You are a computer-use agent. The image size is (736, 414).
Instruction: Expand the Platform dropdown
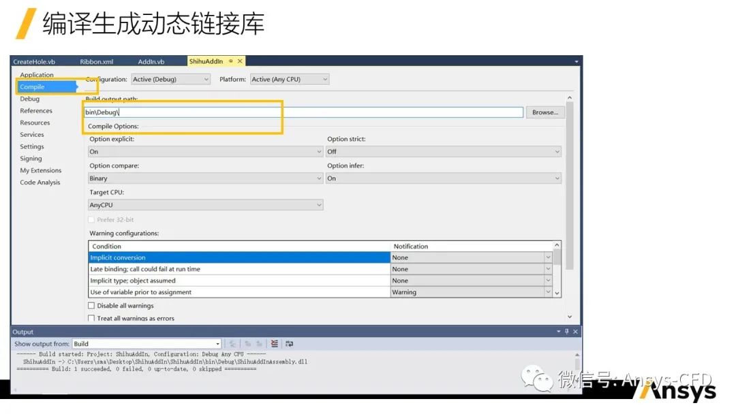pos(290,79)
